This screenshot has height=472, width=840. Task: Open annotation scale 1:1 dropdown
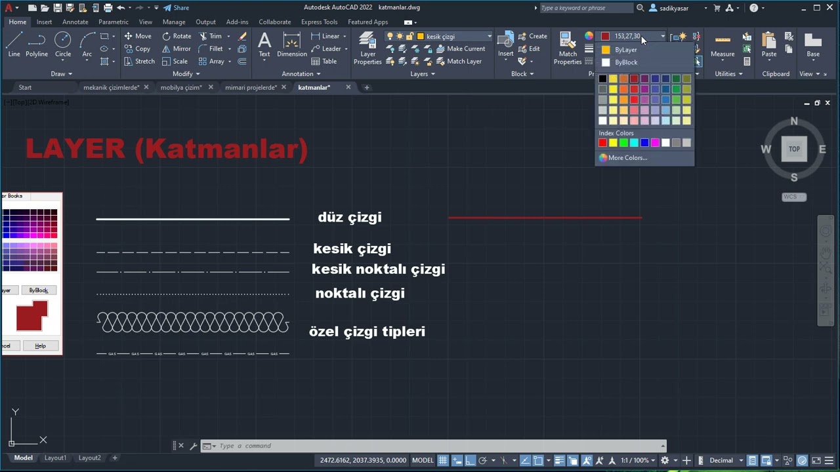click(638, 460)
